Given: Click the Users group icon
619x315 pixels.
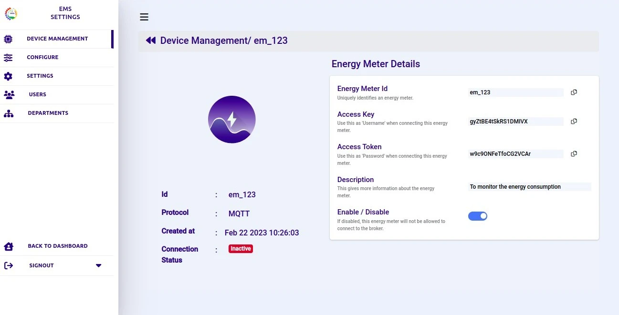Looking at the screenshot, I should coord(9,94).
